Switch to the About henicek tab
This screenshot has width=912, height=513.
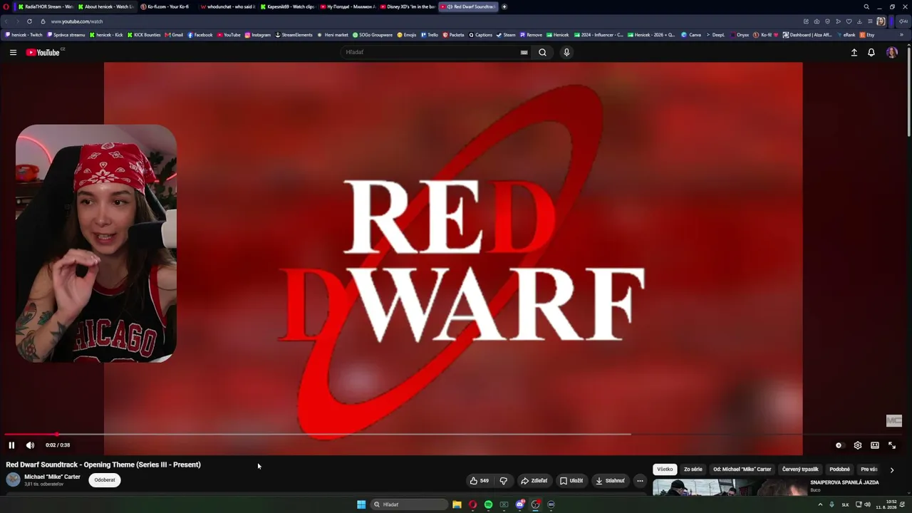(x=106, y=6)
